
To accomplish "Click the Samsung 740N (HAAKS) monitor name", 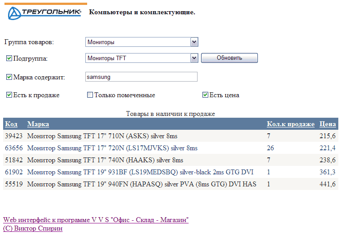I will click(x=105, y=160).
